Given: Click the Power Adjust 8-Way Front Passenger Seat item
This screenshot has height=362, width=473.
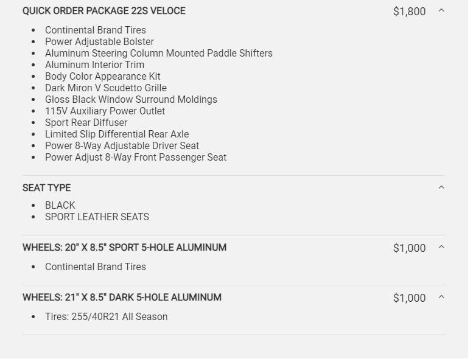Looking at the screenshot, I should pos(135,157).
